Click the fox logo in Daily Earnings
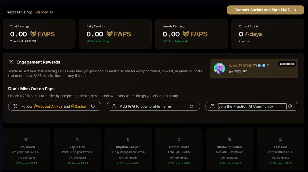The width and height of the screenshot is (308, 172). coord(110,34)
